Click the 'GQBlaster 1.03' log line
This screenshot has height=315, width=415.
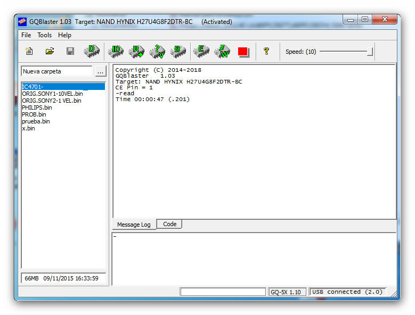pyautogui.click(x=145, y=76)
